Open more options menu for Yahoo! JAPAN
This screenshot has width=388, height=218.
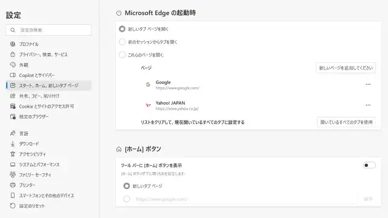click(x=368, y=105)
